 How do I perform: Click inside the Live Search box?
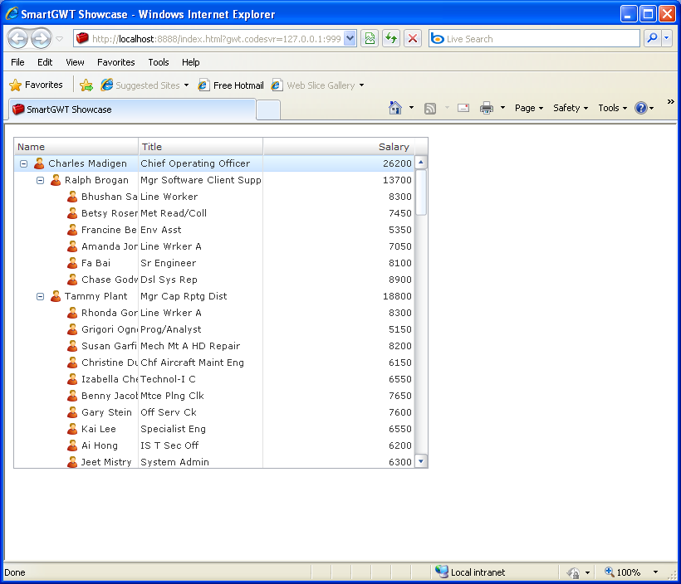540,39
